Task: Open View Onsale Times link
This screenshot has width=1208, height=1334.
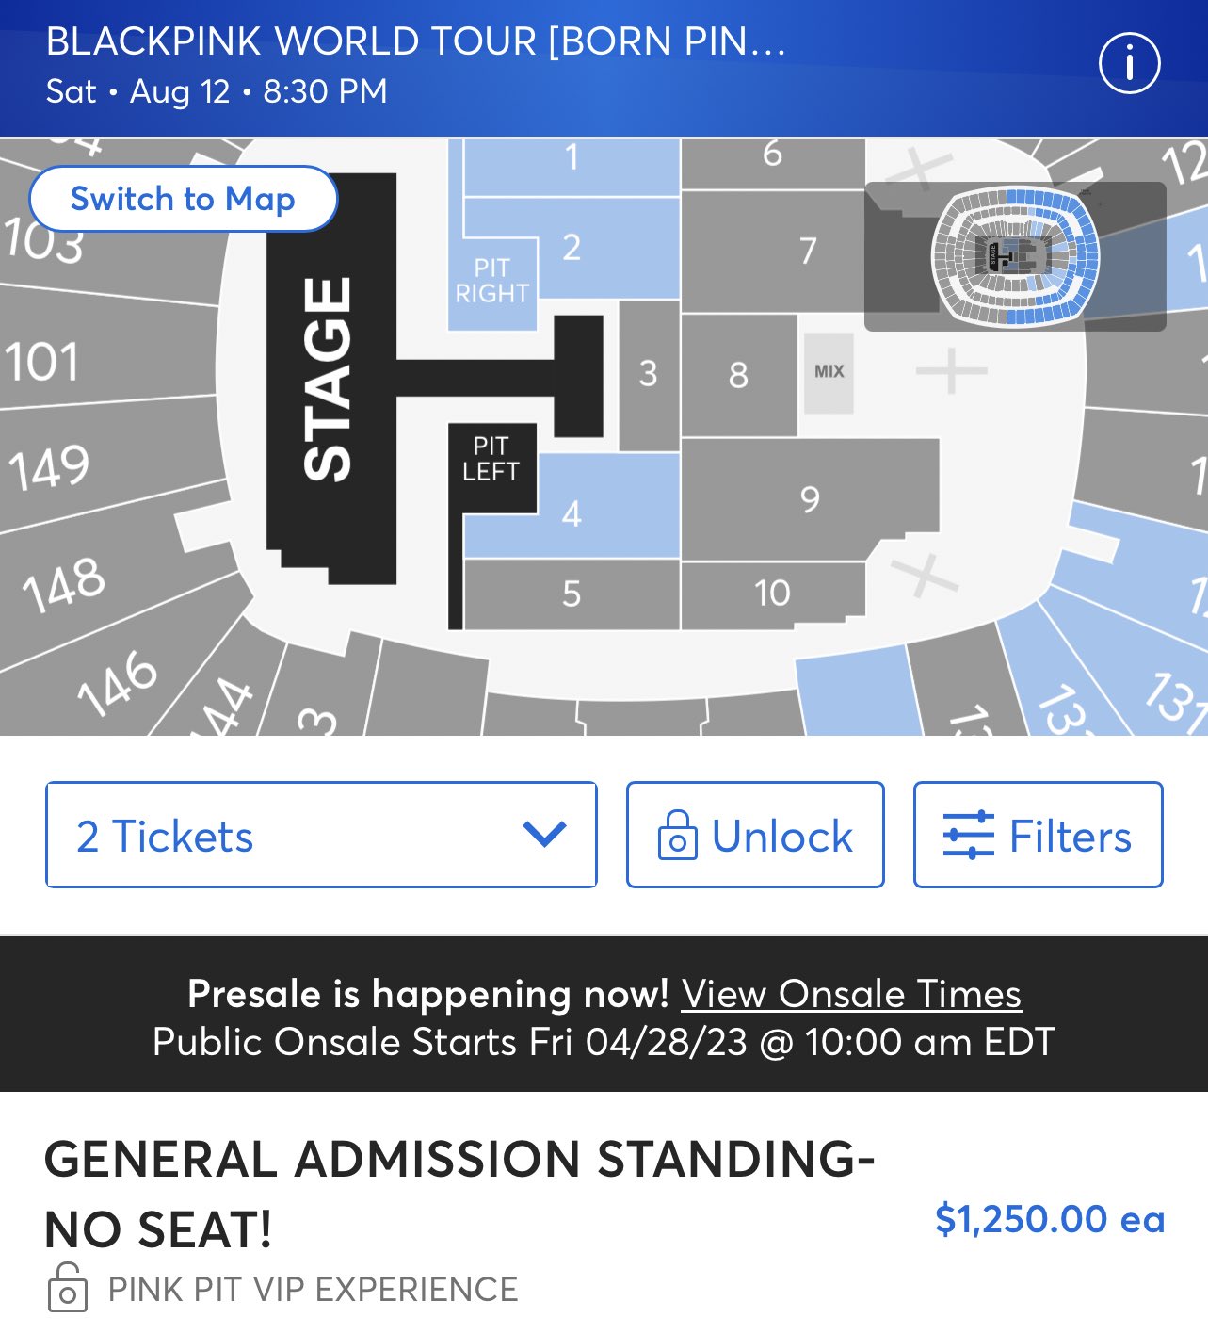Action: (851, 994)
